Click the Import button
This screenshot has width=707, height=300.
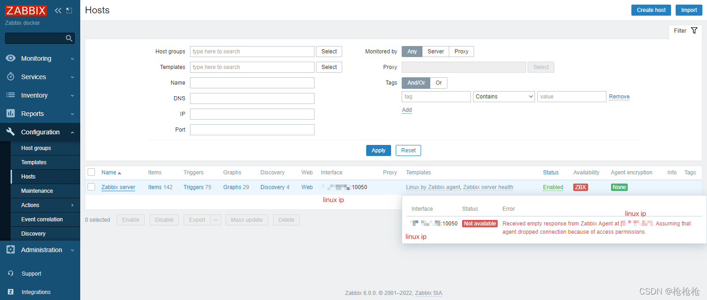pos(689,10)
